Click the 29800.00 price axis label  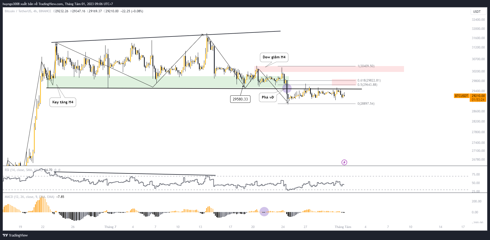(x=478, y=81)
